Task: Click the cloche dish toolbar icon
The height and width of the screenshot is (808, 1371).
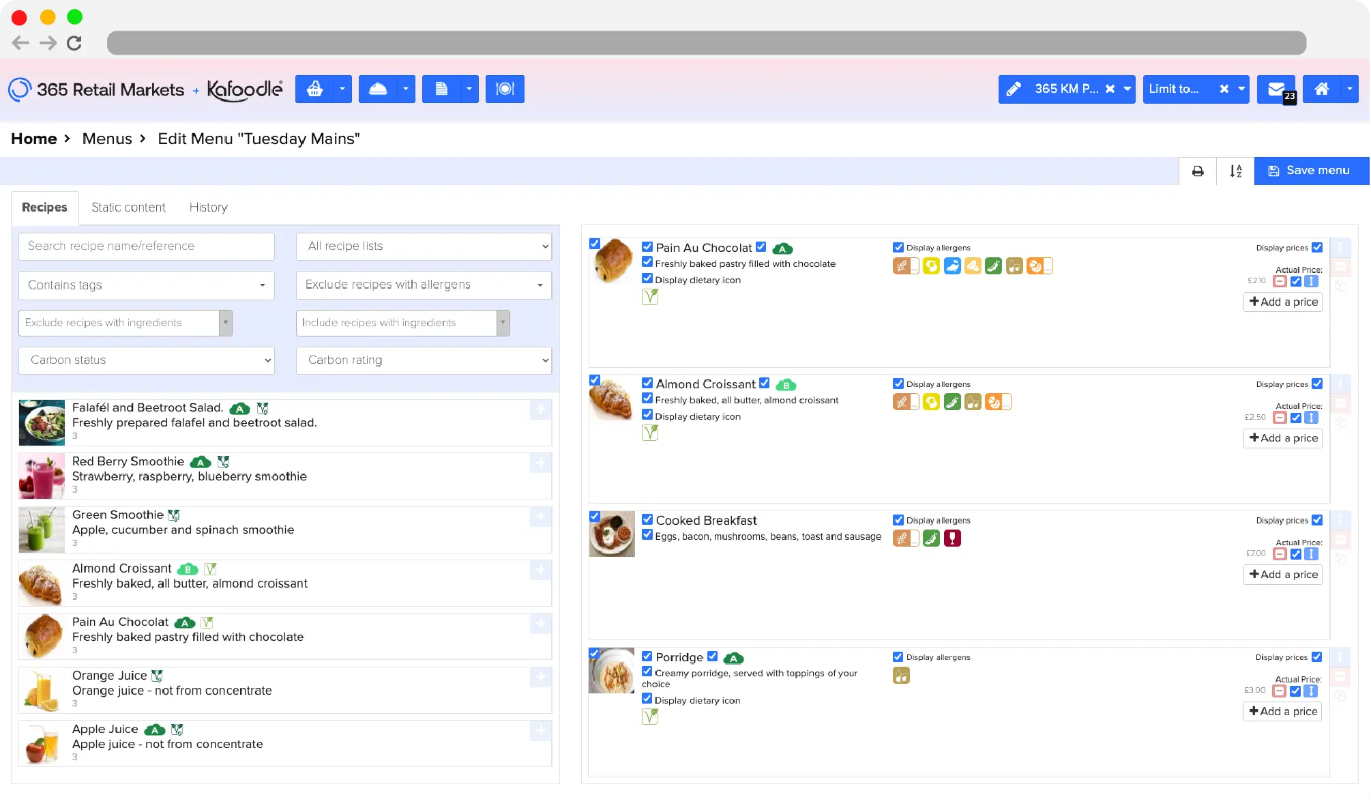Action: click(x=378, y=89)
